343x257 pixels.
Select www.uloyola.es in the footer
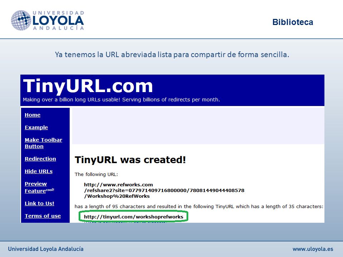pos(313,249)
